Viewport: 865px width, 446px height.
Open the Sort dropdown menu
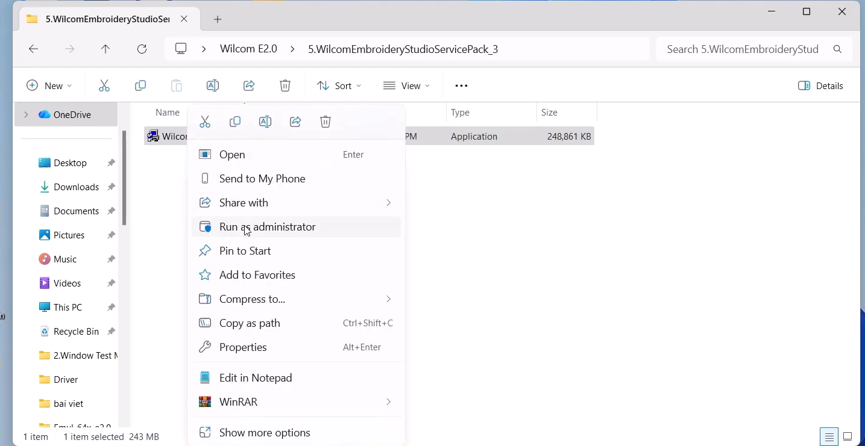[x=339, y=86]
